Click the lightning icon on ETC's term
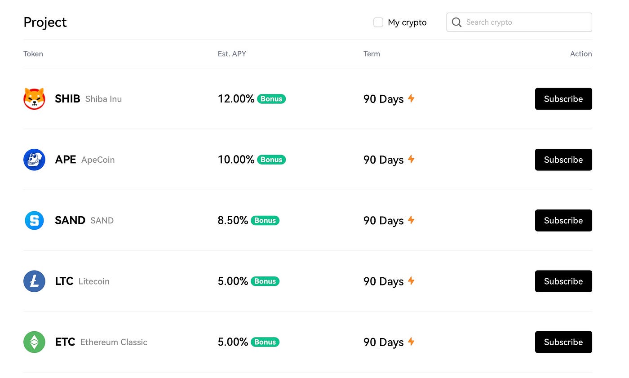The image size is (629, 378). click(x=411, y=342)
